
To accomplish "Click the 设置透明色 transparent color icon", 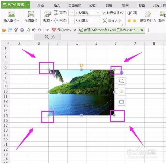I will click(x=148, y=14).
